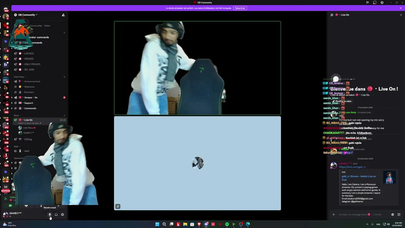This screenshot has width=405, height=228.
Task: Open File Explorer from the taskbar
Action: (x=185, y=224)
